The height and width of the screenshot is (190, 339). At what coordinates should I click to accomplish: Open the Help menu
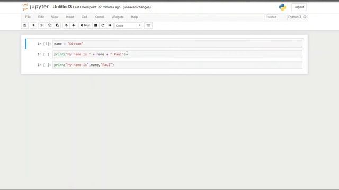pos(134,17)
